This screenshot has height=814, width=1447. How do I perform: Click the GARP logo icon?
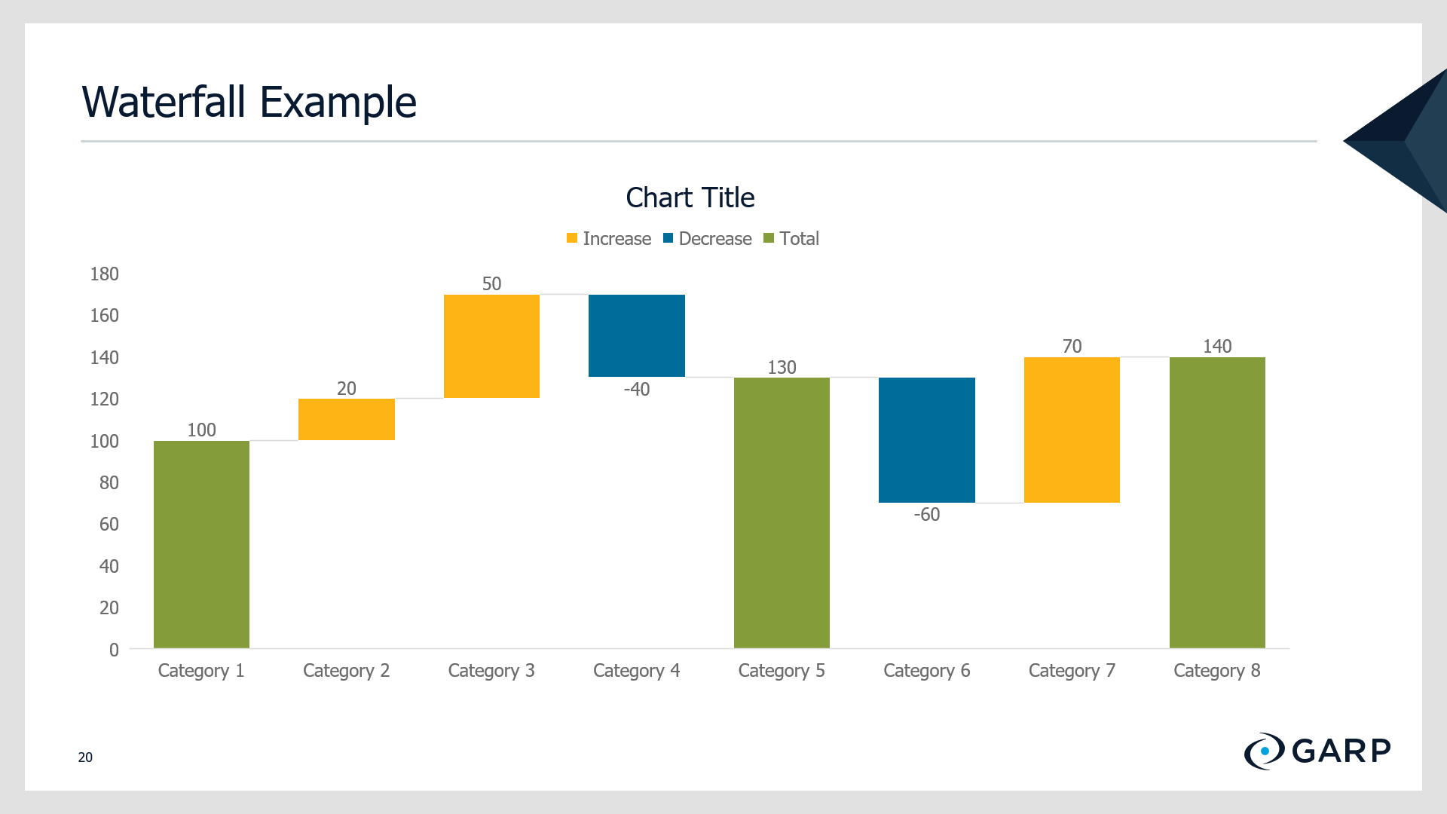(x=1264, y=751)
